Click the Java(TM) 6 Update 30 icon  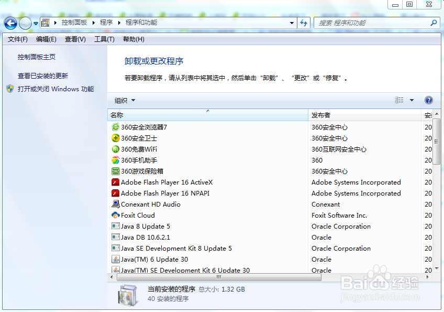tap(116, 259)
